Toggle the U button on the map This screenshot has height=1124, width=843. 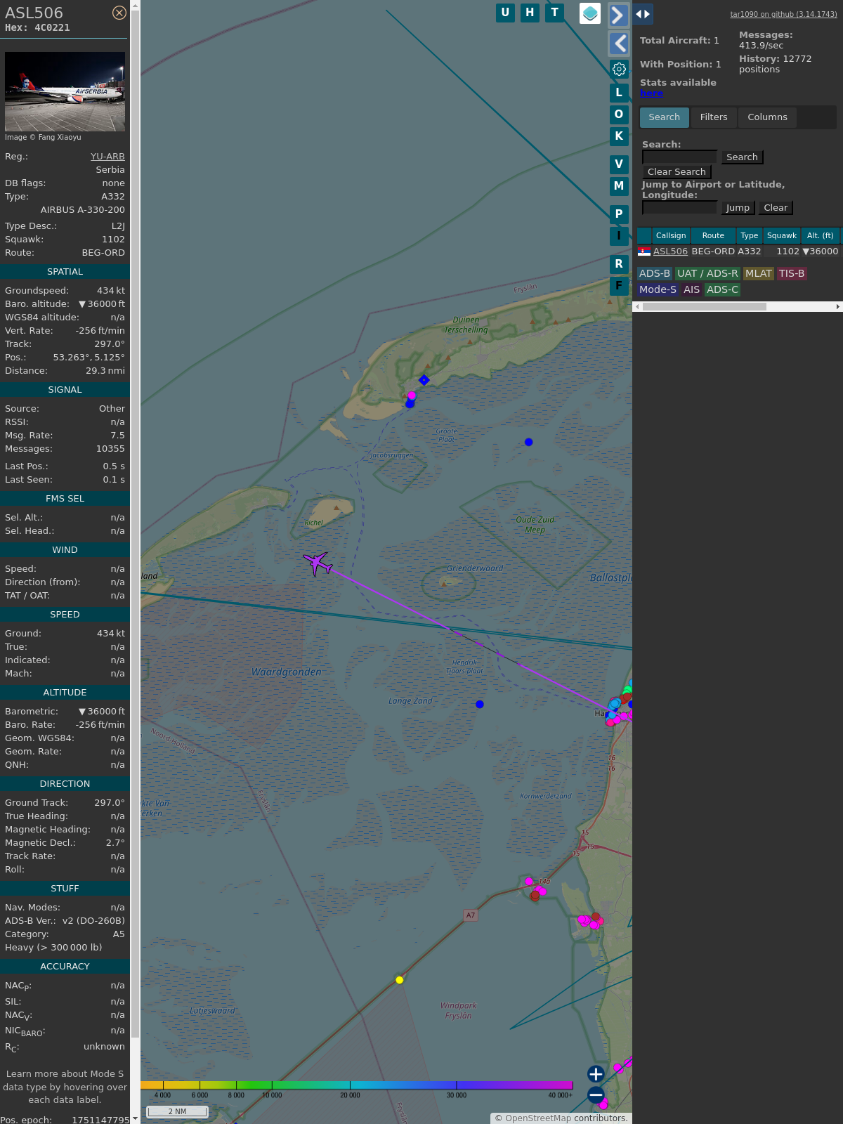point(505,13)
